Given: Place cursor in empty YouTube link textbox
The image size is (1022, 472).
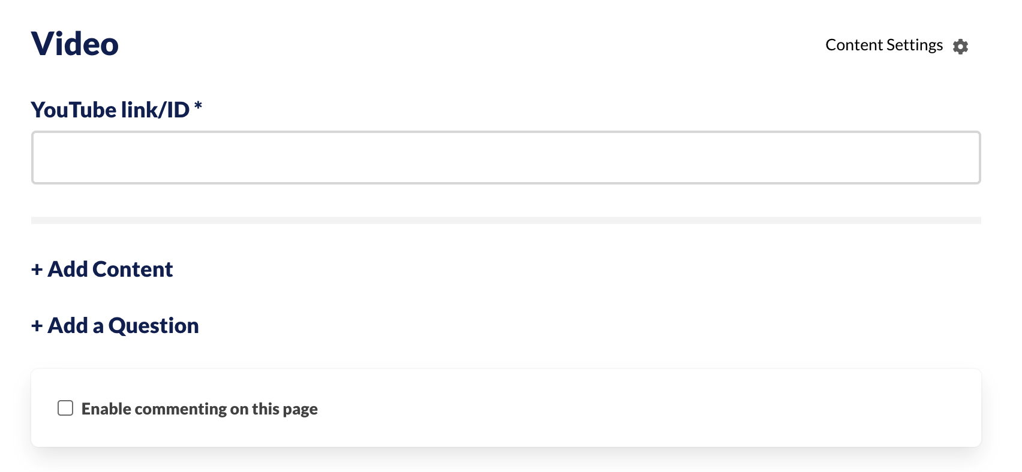Looking at the screenshot, I should (x=506, y=158).
